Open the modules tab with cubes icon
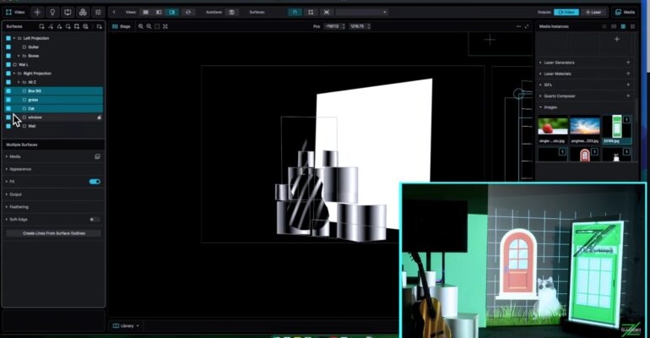The height and width of the screenshot is (338, 650). click(x=83, y=12)
